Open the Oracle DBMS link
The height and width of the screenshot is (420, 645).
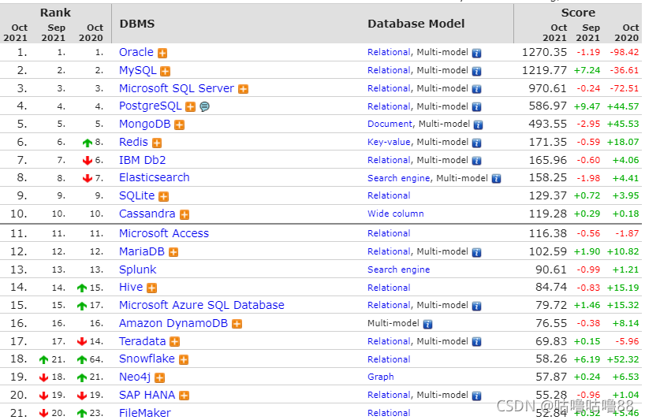tap(136, 52)
